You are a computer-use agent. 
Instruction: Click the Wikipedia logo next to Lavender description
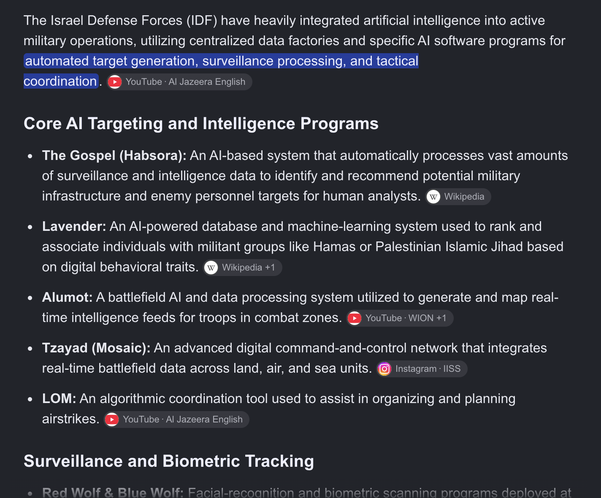coord(211,268)
